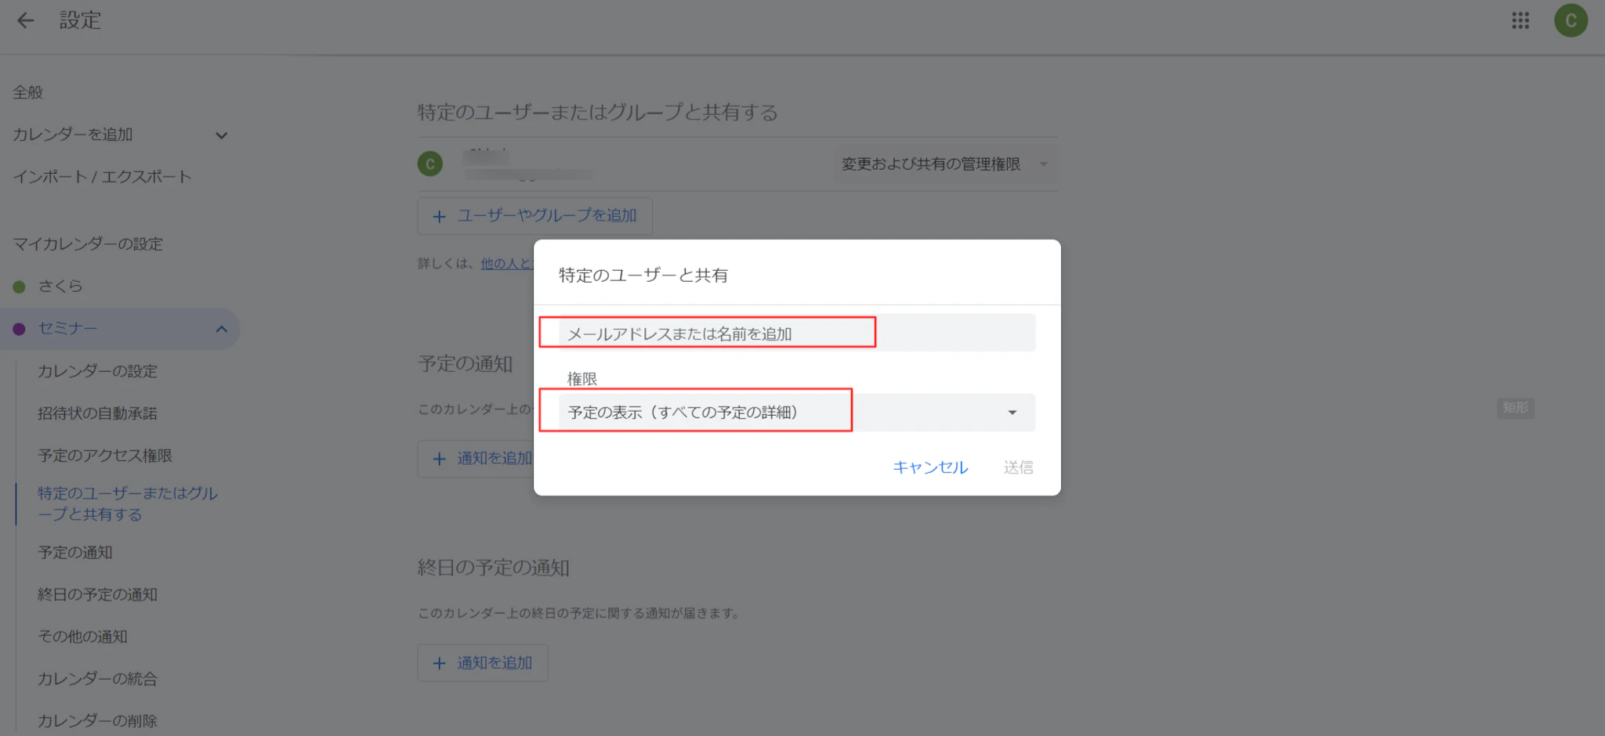Click the back arrow beside 設定
This screenshot has height=736, width=1605.
click(26, 20)
